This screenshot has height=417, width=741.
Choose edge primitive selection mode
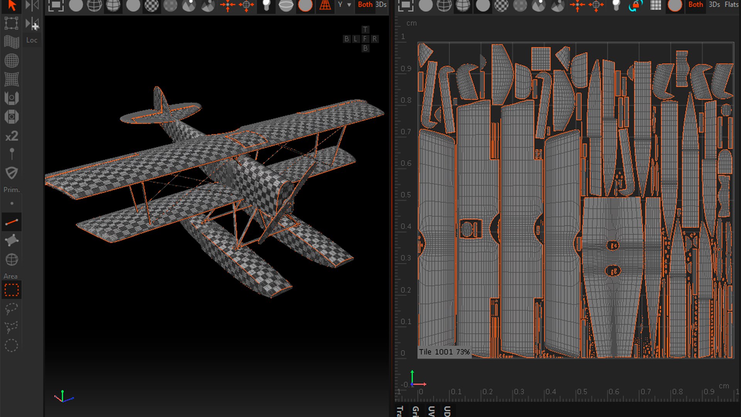click(12, 222)
